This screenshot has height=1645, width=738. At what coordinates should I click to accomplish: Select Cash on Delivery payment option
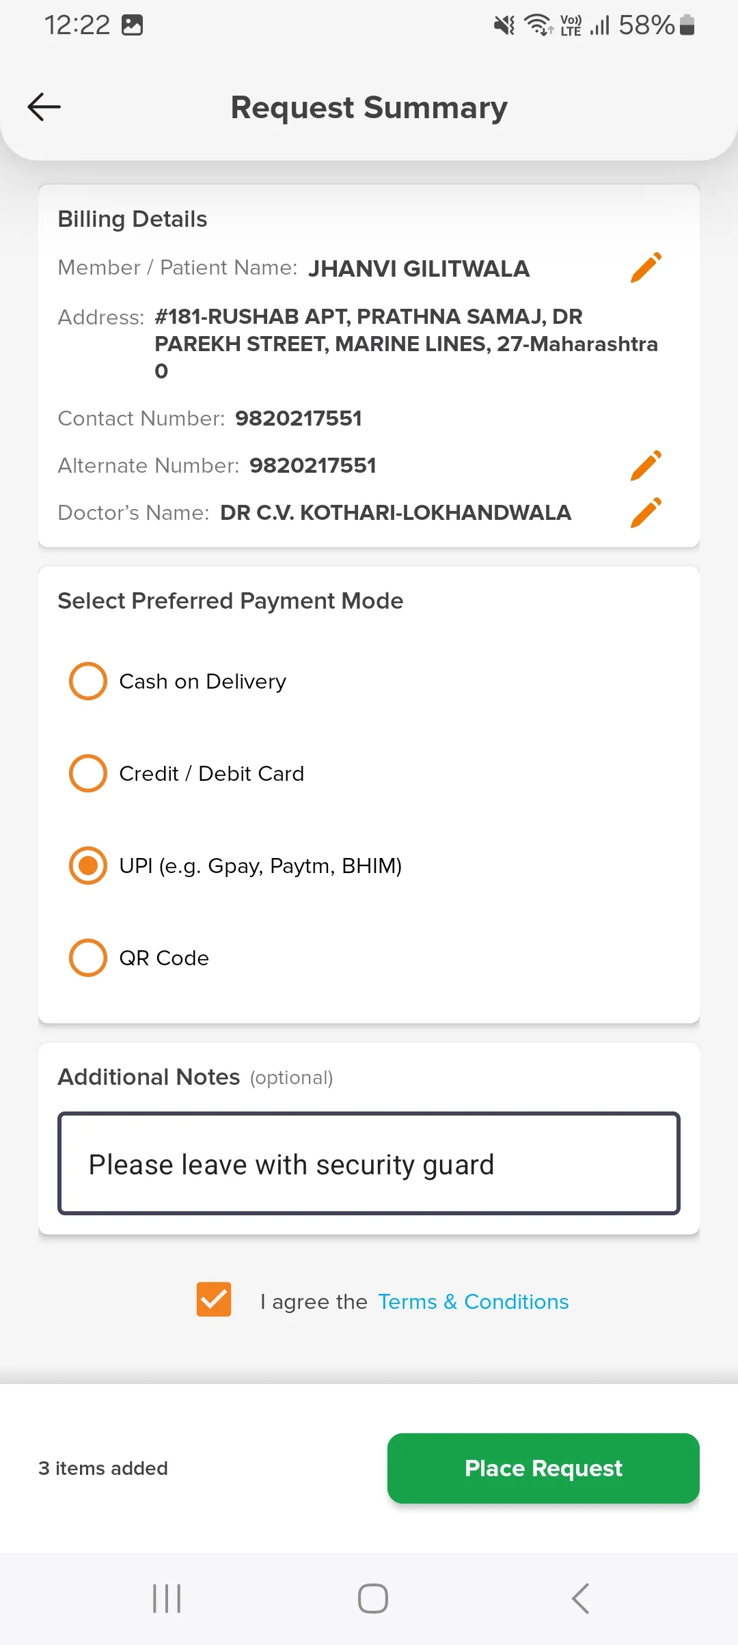coord(178,681)
